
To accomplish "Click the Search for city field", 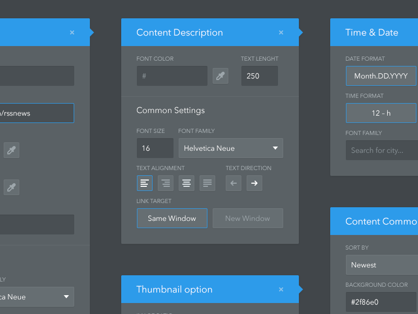I will coord(381,150).
